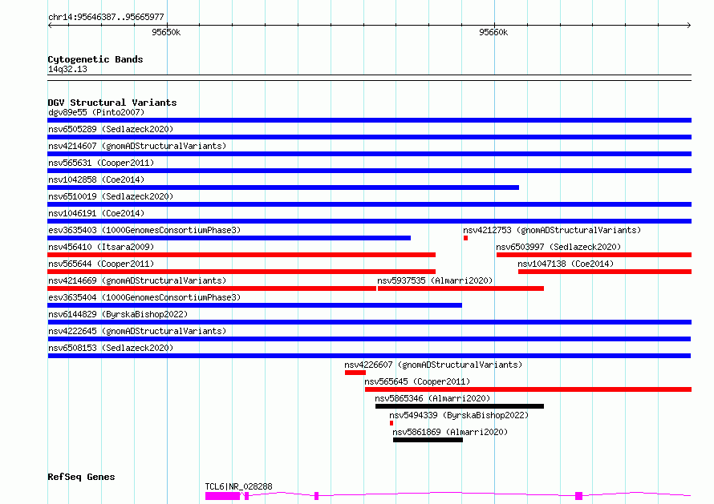
Task: Select variant label nsv1047138 (Coe2014)
Action: [566, 264]
